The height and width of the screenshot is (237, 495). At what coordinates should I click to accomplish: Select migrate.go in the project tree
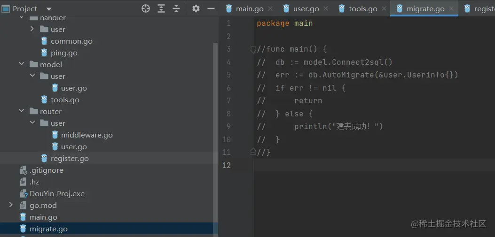pos(48,229)
